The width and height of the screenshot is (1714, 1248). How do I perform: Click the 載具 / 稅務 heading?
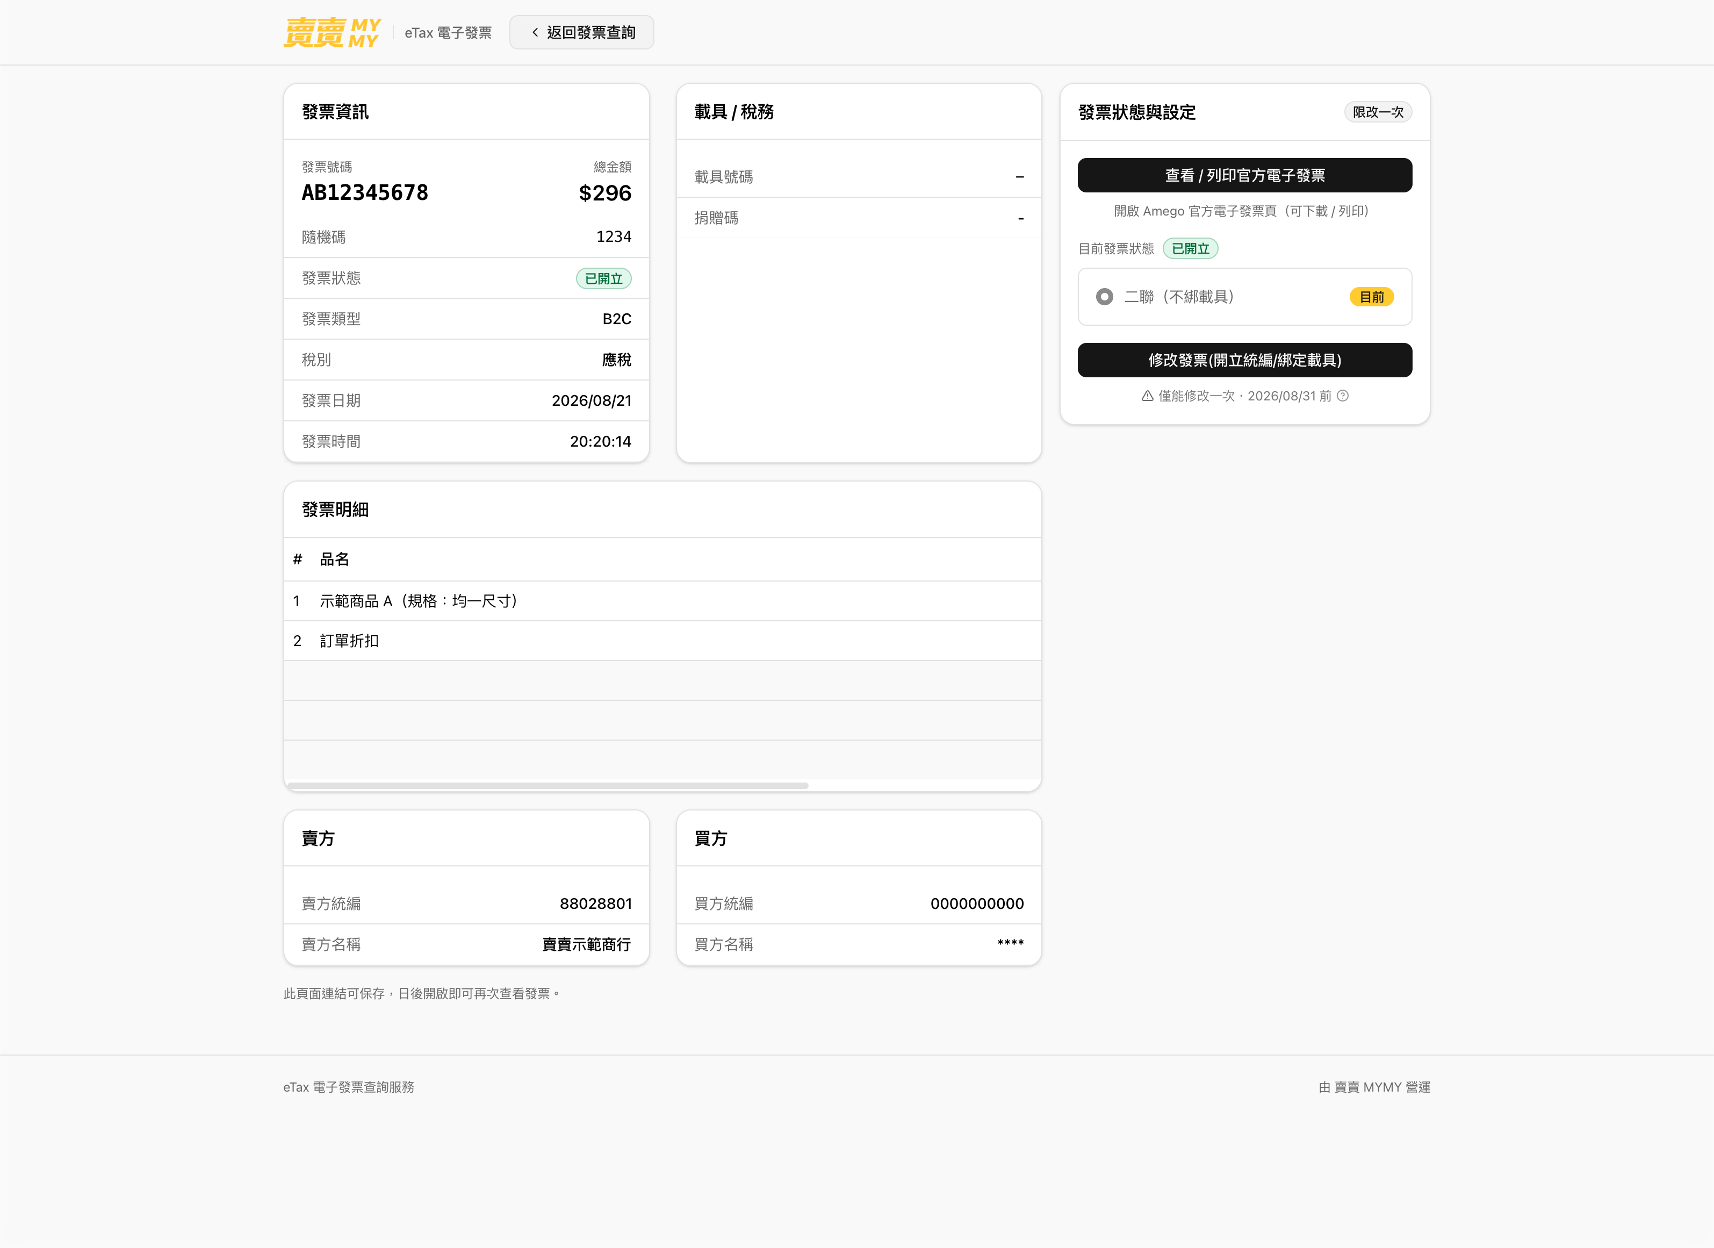(734, 112)
